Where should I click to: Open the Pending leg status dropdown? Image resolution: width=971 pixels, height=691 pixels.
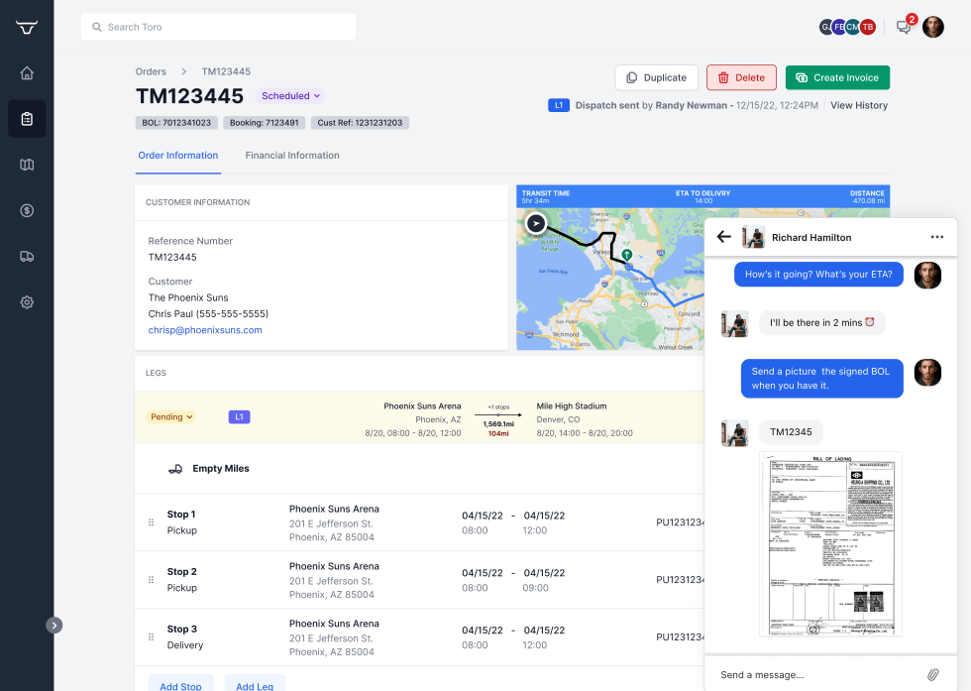pyautogui.click(x=171, y=417)
